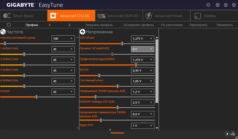Open system bus frequency dropdown

(63, 39)
